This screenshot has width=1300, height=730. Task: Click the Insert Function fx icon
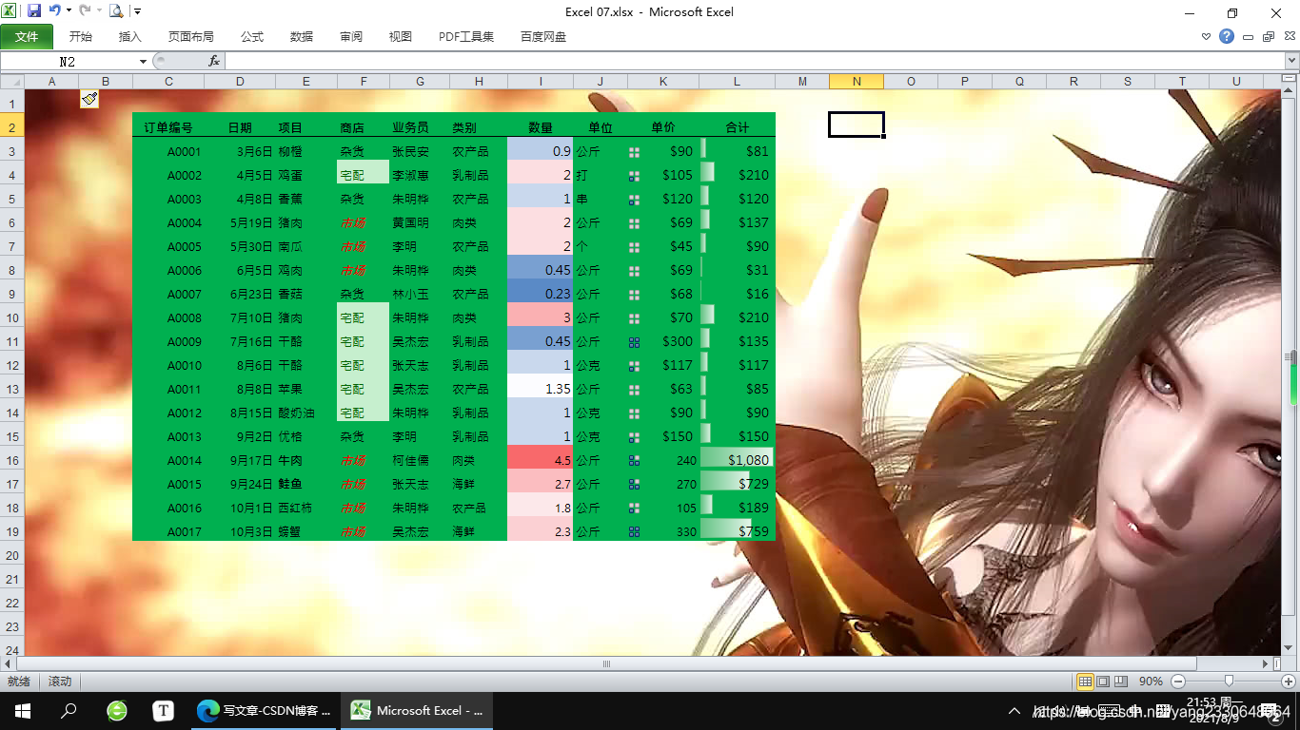click(214, 61)
